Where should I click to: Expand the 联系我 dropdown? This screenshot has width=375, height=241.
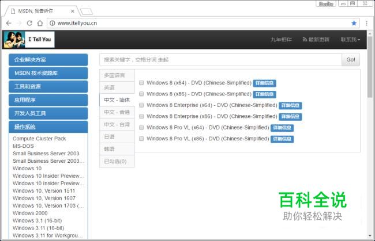(x=350, y=40)
